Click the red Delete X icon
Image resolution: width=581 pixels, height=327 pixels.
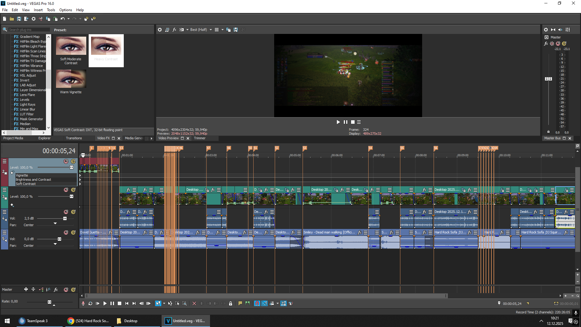point(194,303)
